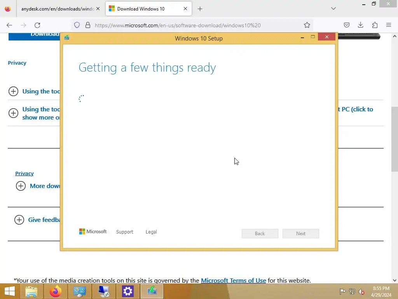Open underlined Privacy link above More downloads
This screenshot has width=398, height=299.
24,173
